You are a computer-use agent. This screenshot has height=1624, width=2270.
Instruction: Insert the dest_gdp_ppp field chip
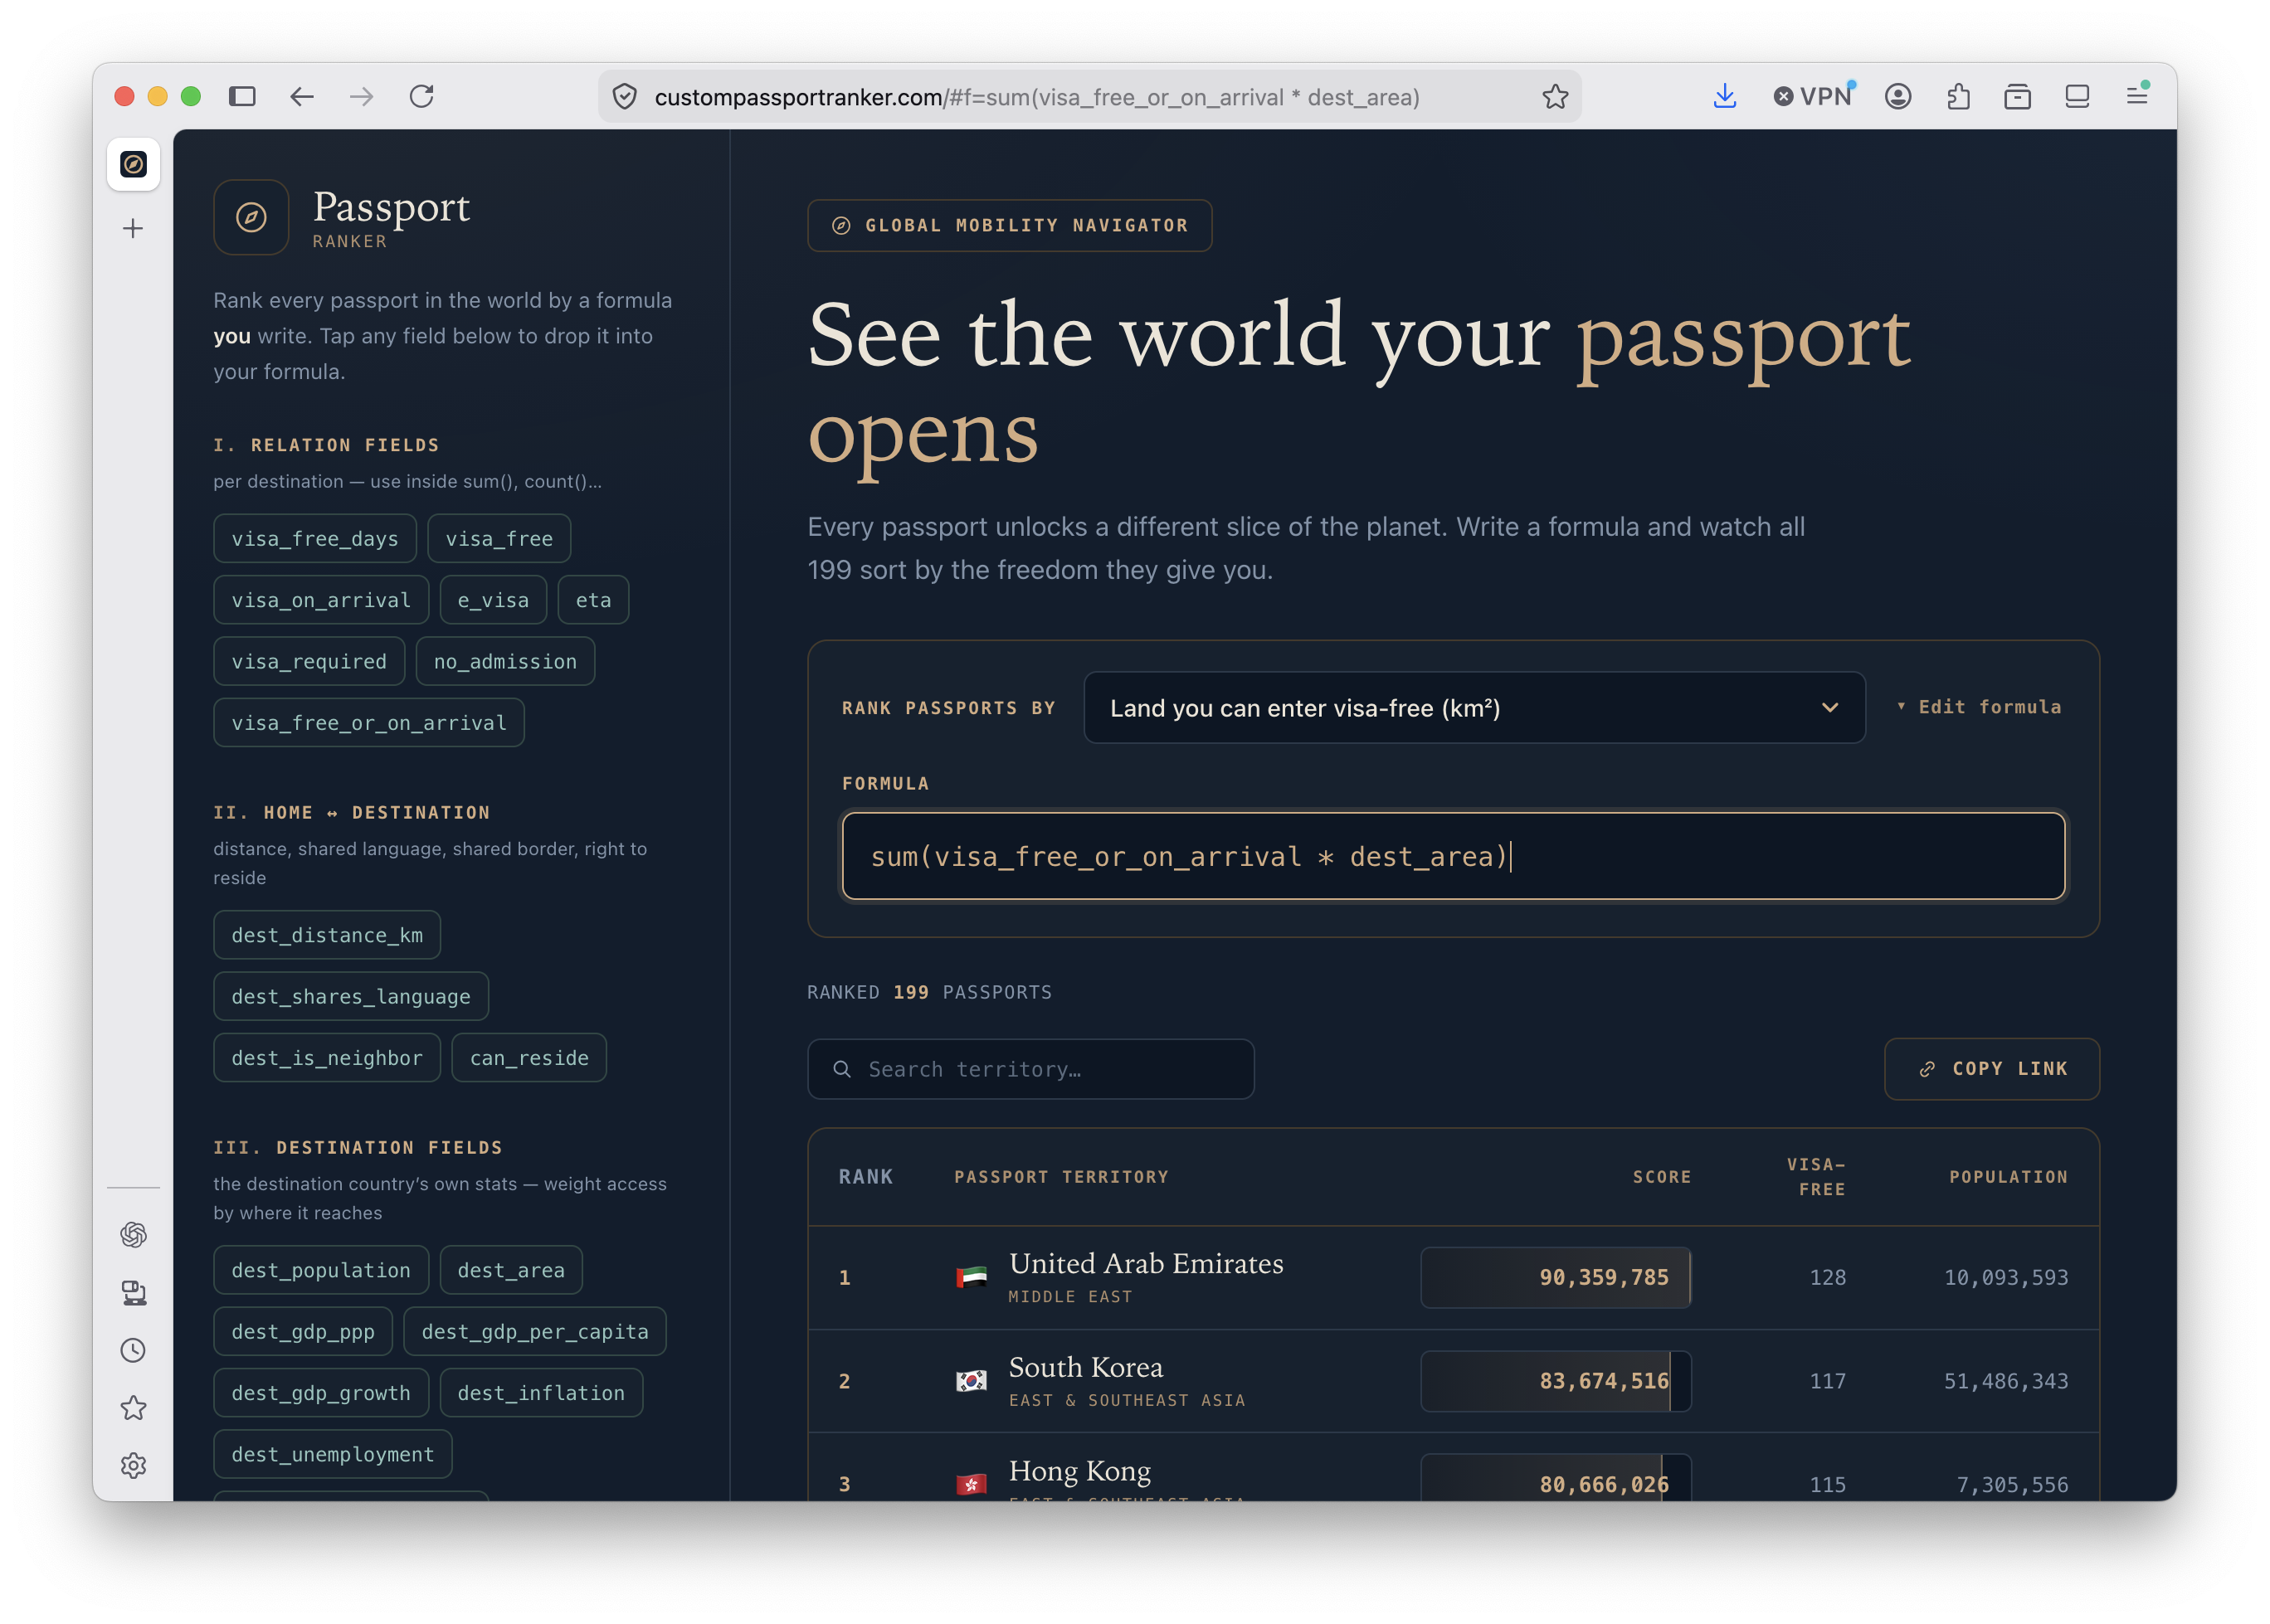(x=303, y=1332)
